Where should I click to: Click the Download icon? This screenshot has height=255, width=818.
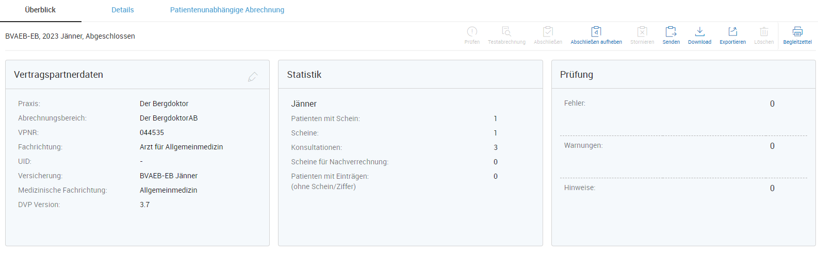pos(699,32)
